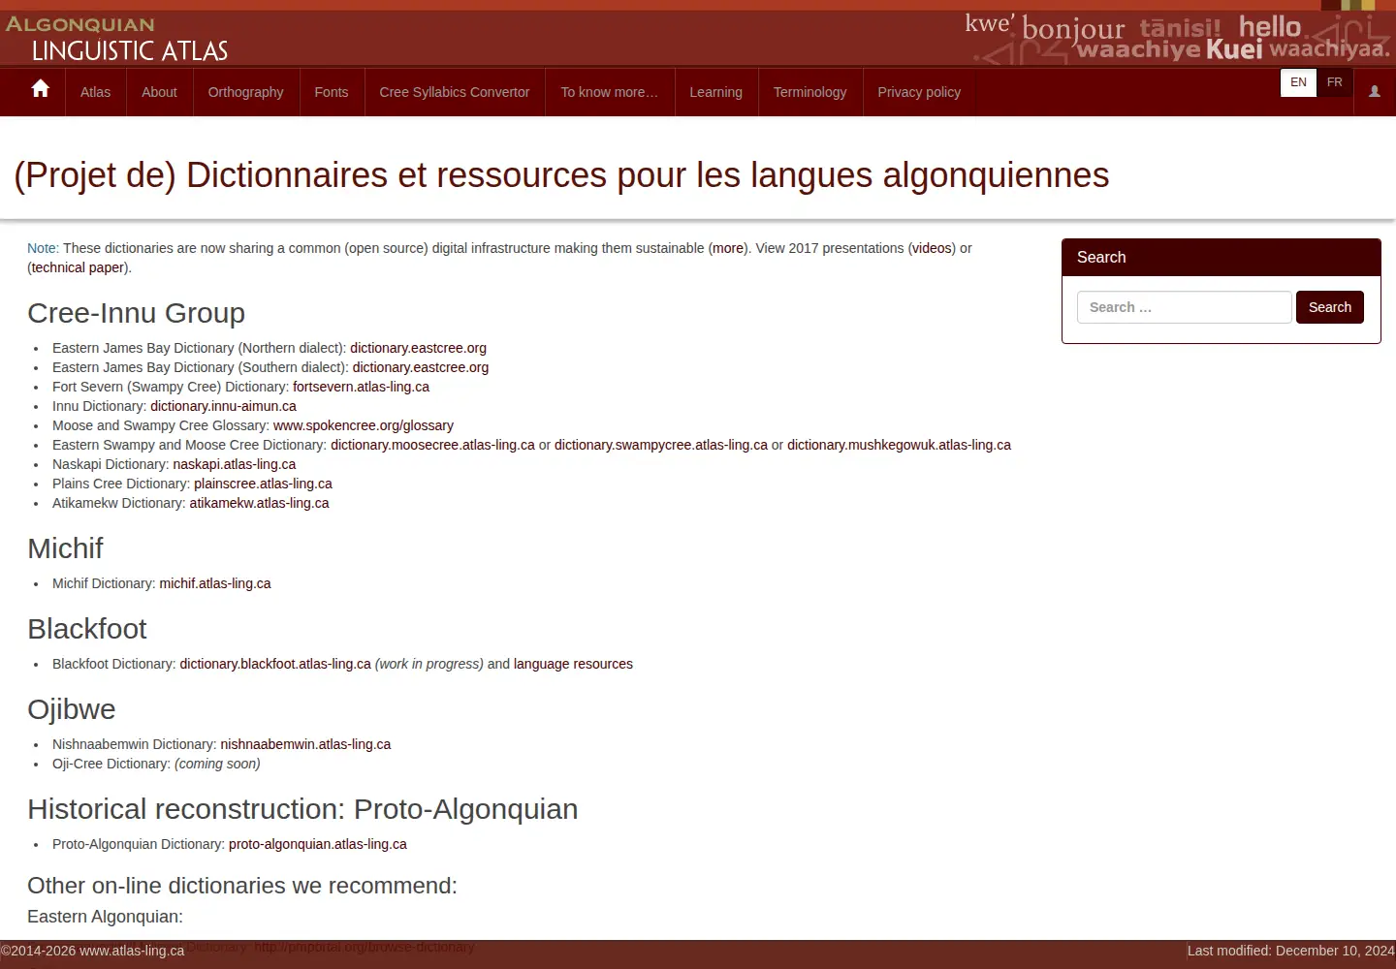1396x969 pixels.
Task: Go to the home icon in navbar
Action: (x=40, y=90)
